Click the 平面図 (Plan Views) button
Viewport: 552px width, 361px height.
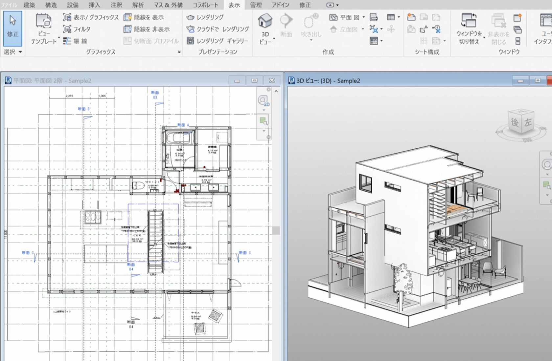[x=344, y=17]
